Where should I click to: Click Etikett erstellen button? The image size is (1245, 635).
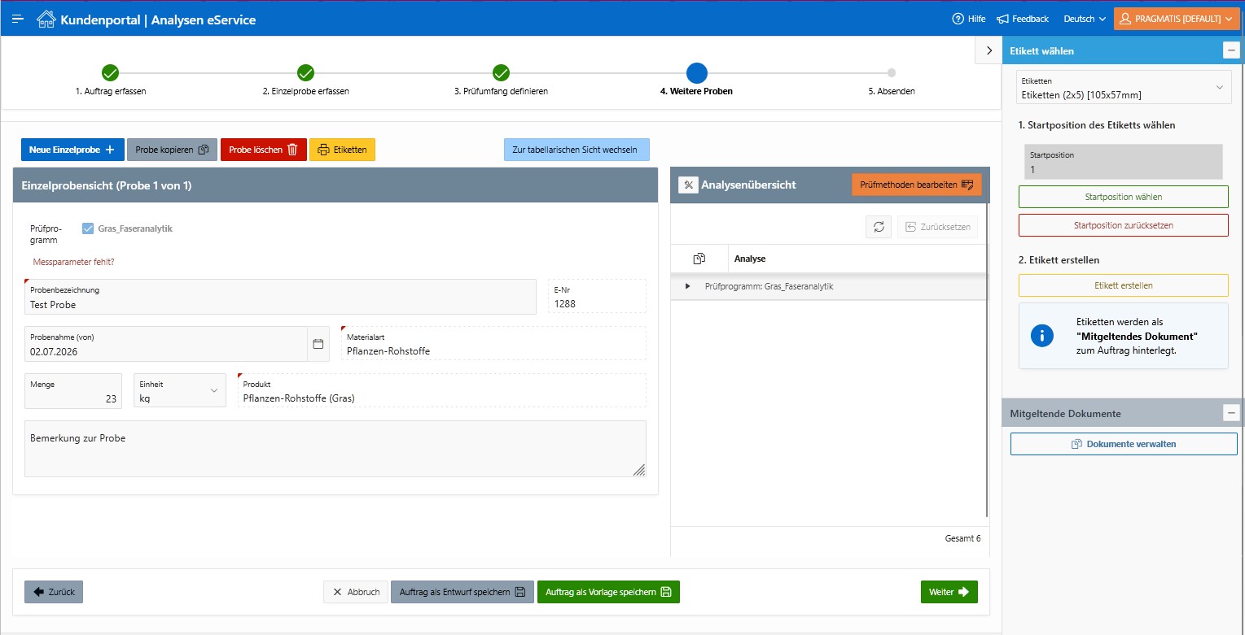1124,285
